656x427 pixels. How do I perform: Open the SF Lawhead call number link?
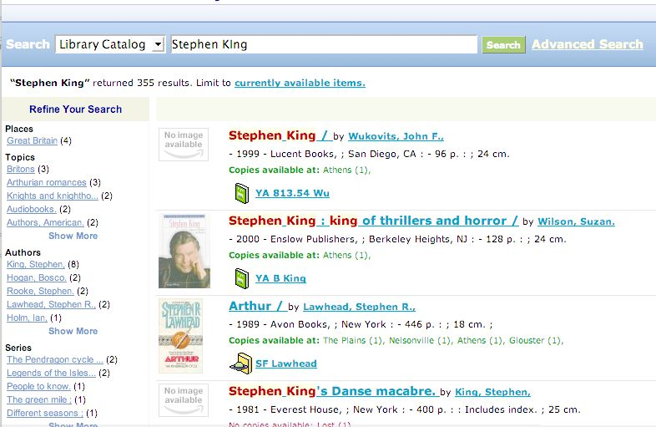(x=285, y=363)
